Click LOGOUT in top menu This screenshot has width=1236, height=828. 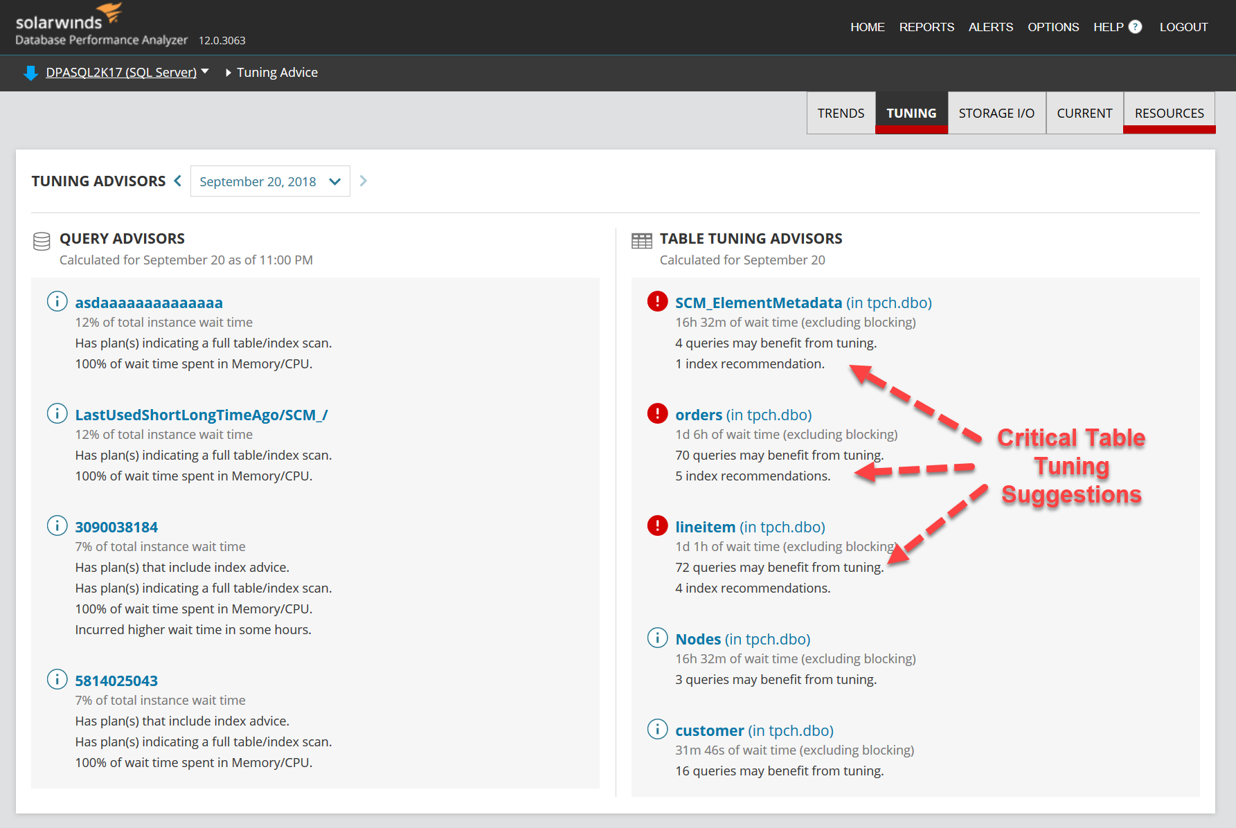click(1183, 27)
